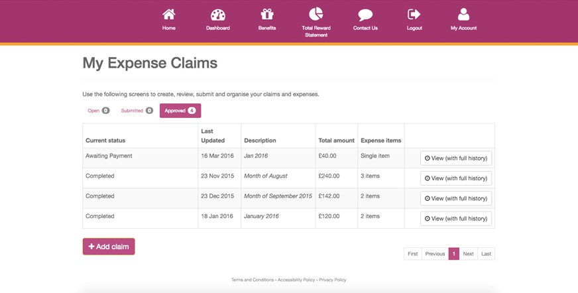
Task: Select page 1 in pagination
Action: [x=454, y=254]
